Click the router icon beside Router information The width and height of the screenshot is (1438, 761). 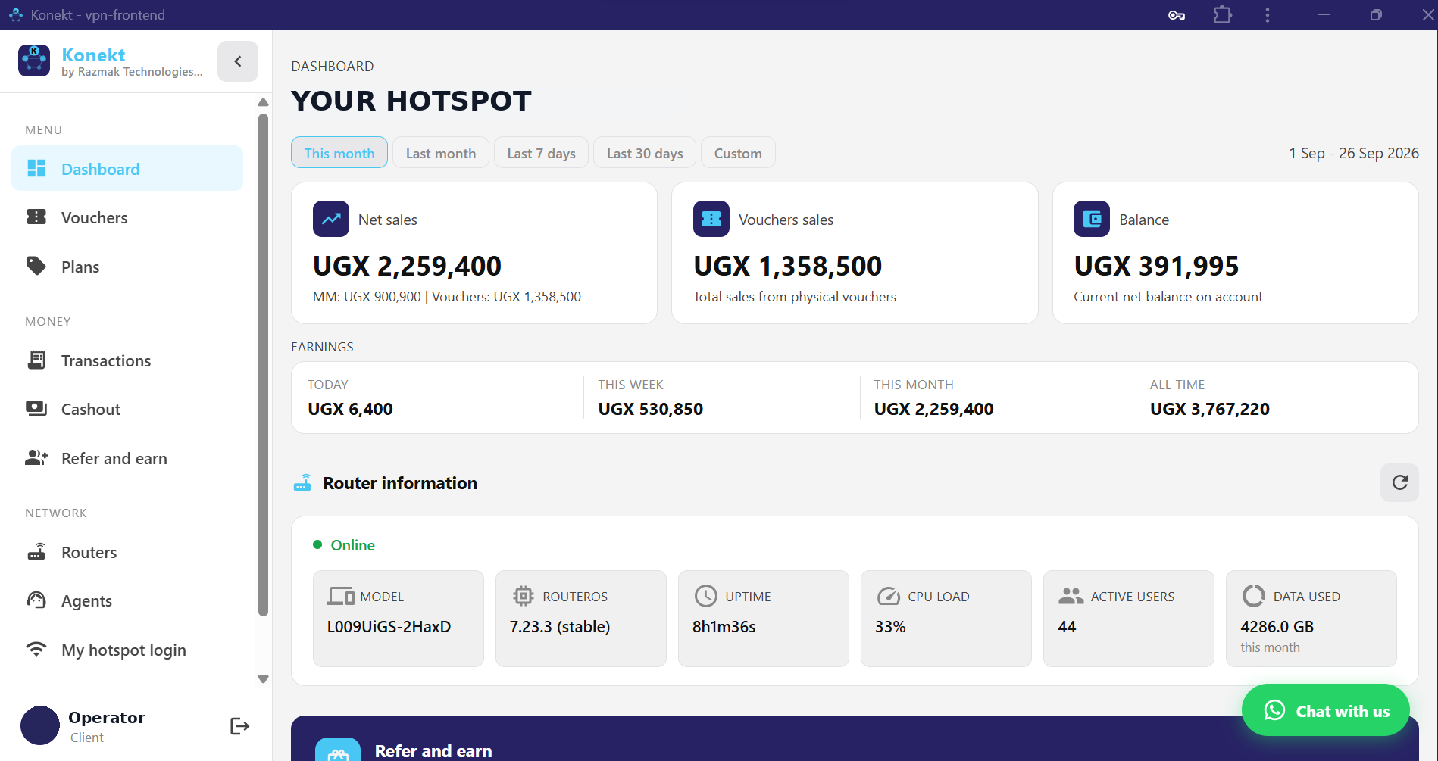coord(302,483)
